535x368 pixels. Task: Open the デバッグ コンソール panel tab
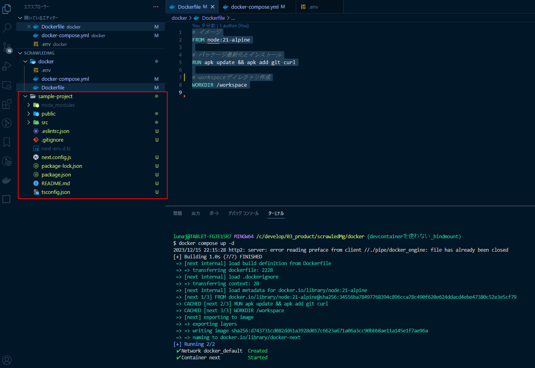click(244, 213)
